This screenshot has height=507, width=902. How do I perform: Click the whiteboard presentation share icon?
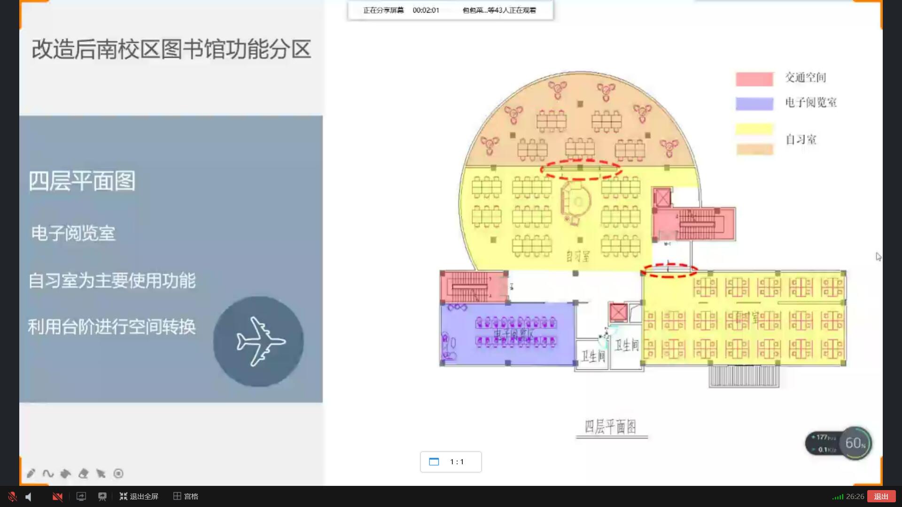(102, 496)
